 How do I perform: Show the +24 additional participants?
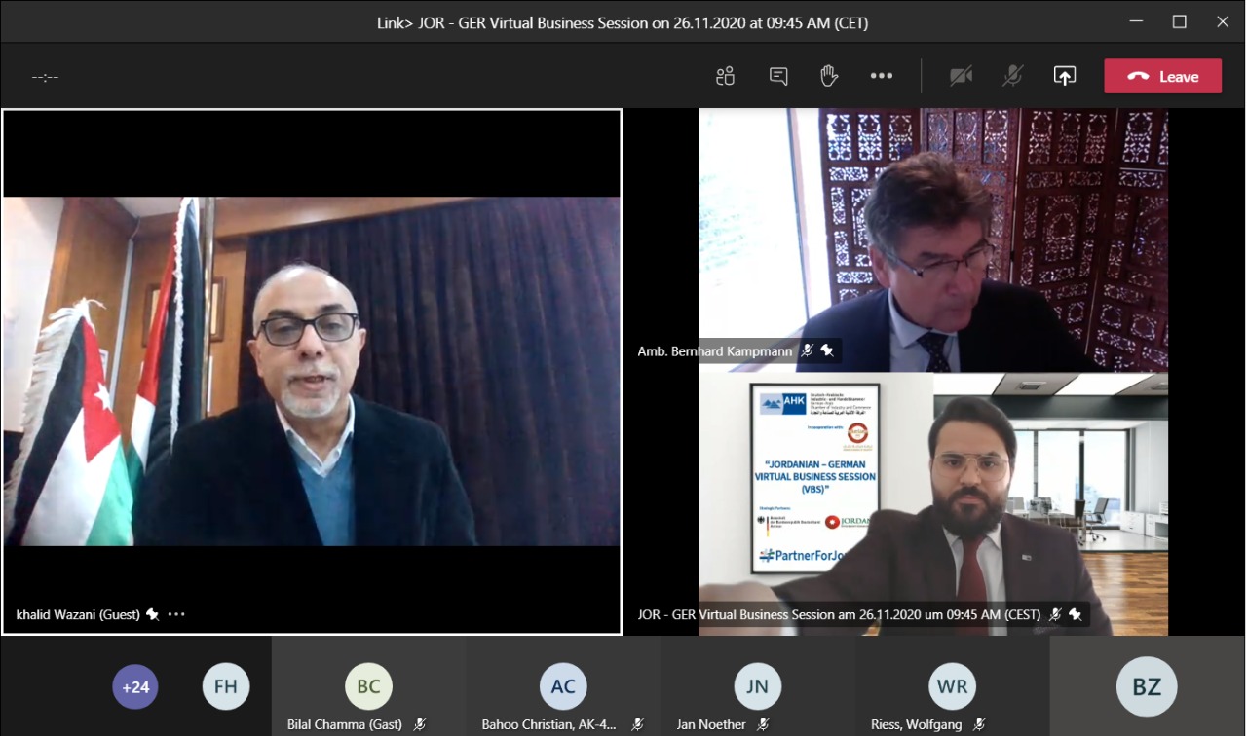135,686
